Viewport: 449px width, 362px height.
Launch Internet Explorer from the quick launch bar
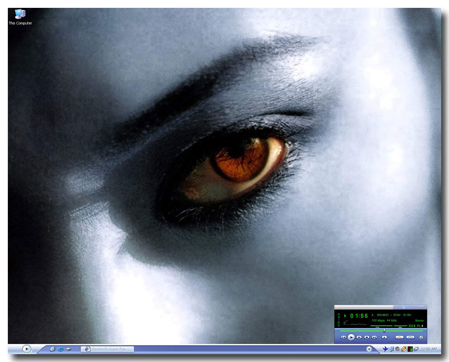(61, 349)
